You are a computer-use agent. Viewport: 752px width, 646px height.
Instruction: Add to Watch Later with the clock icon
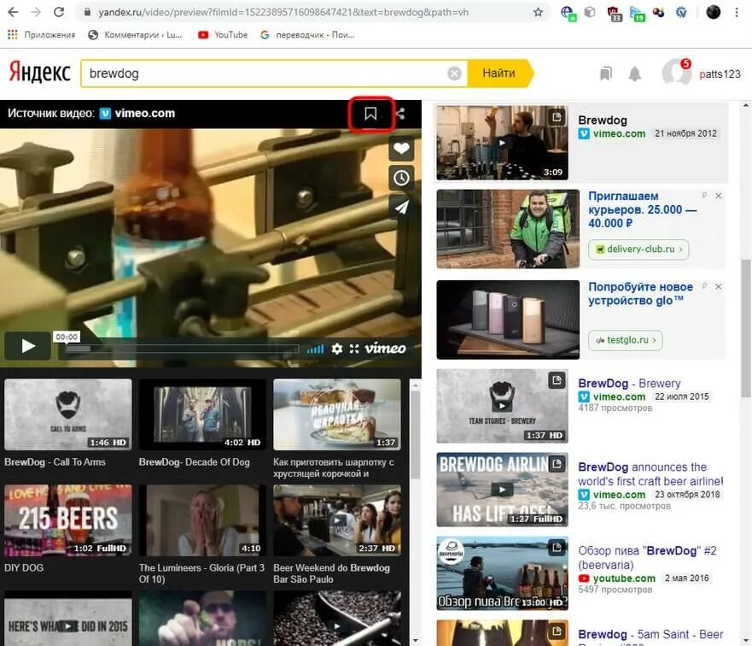[401, 178]
